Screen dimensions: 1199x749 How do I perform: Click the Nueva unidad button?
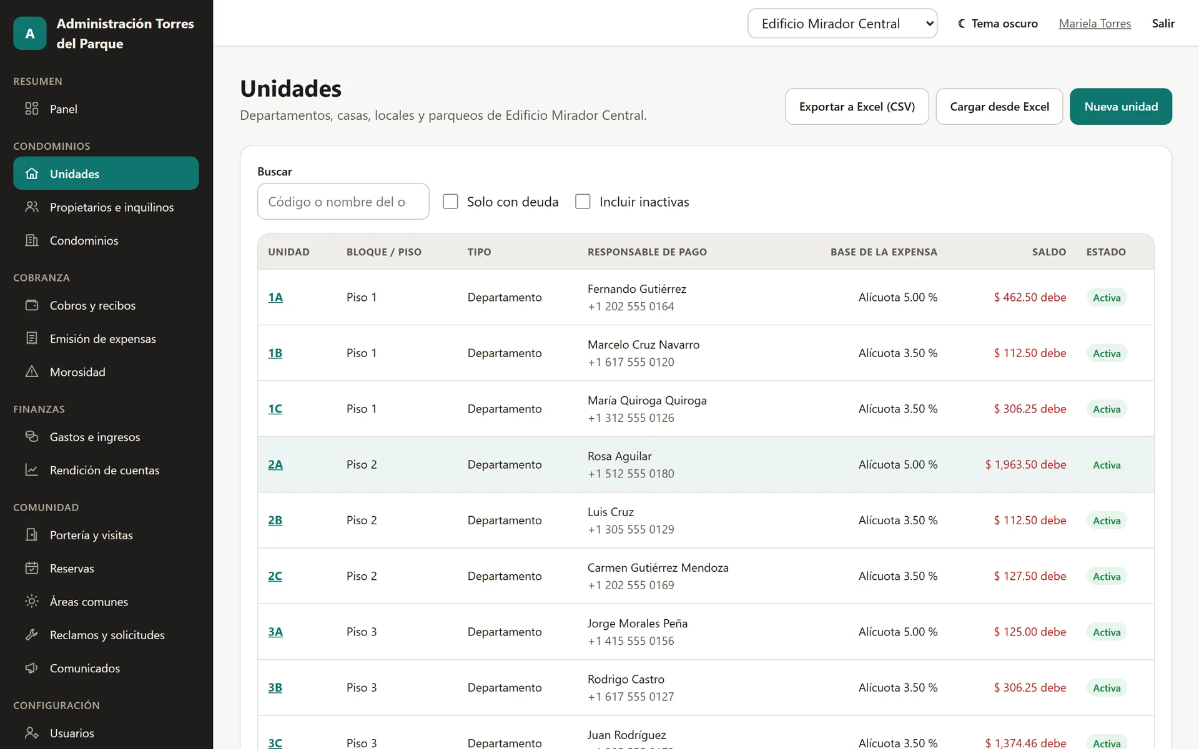coord(1121,107)
